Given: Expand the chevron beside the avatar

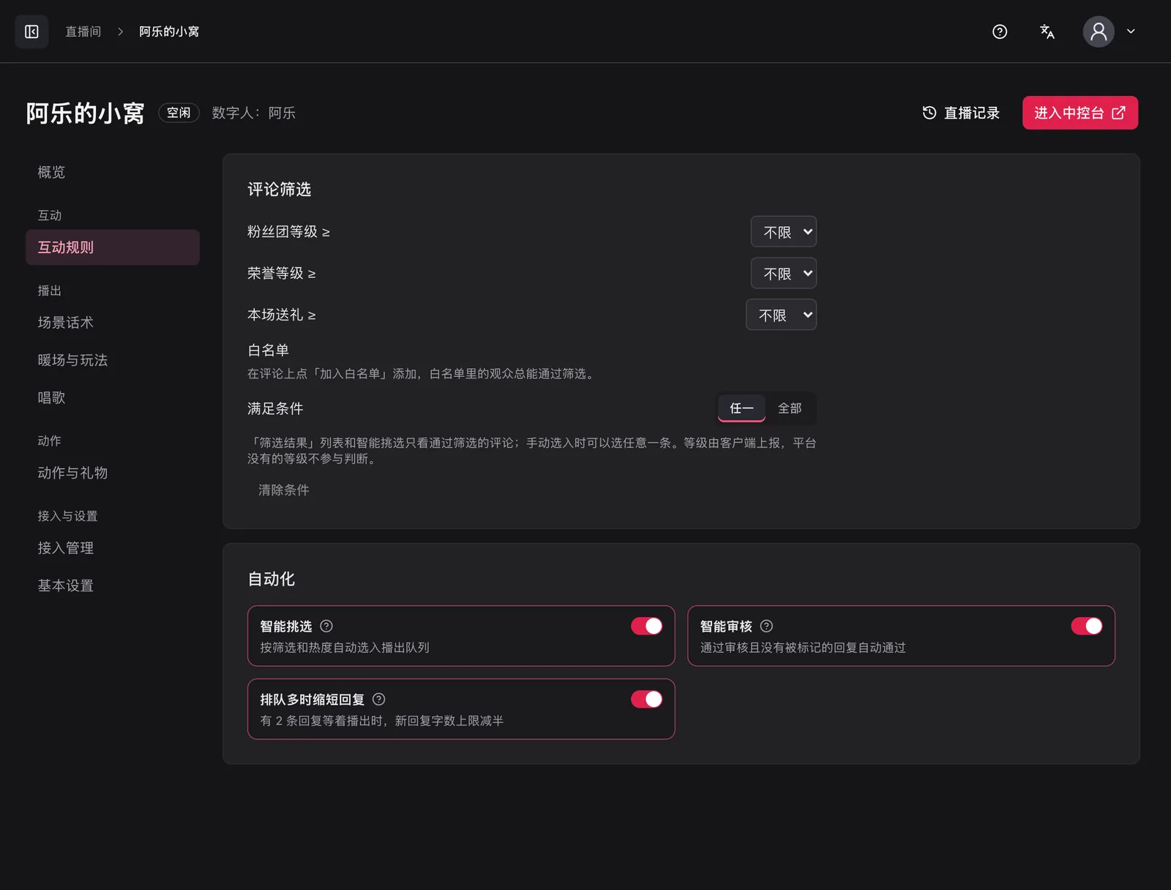Looking at the screenshot, I should point(1131,31).
